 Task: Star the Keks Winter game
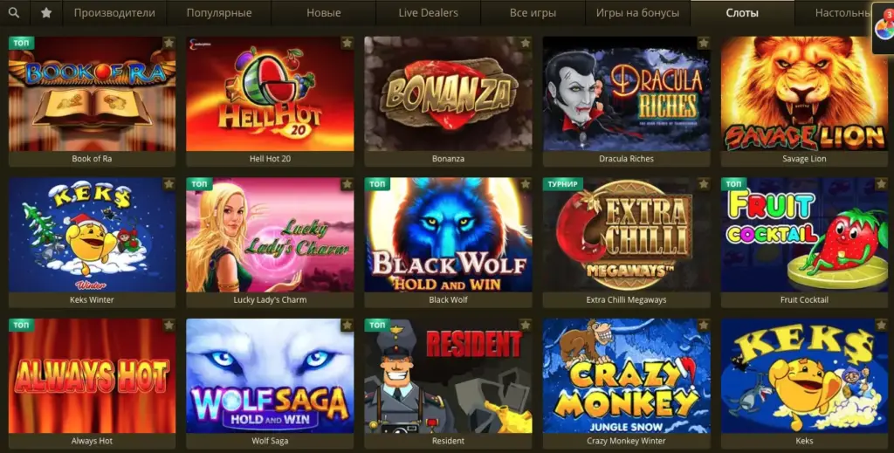pos(168,184)
